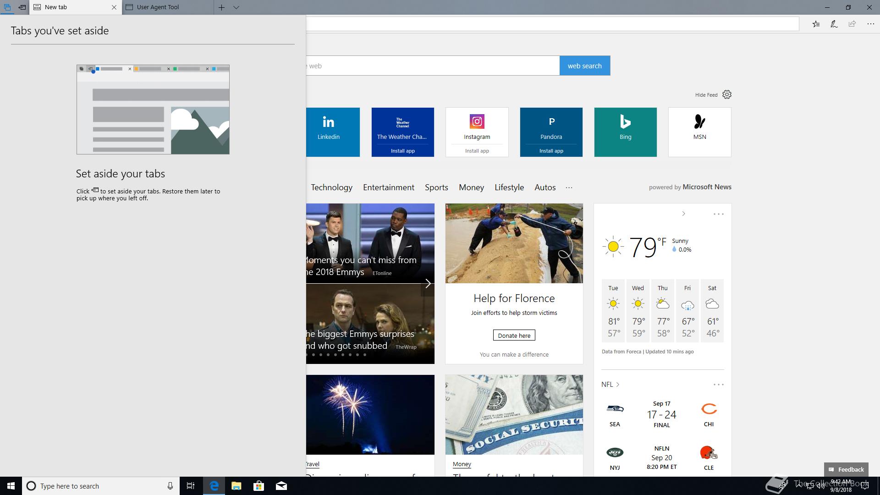Image resolution: width=880 pixels, height=495 pixels.
Task: Open File Explorer from taskbar
Action: tap(236, 486)
